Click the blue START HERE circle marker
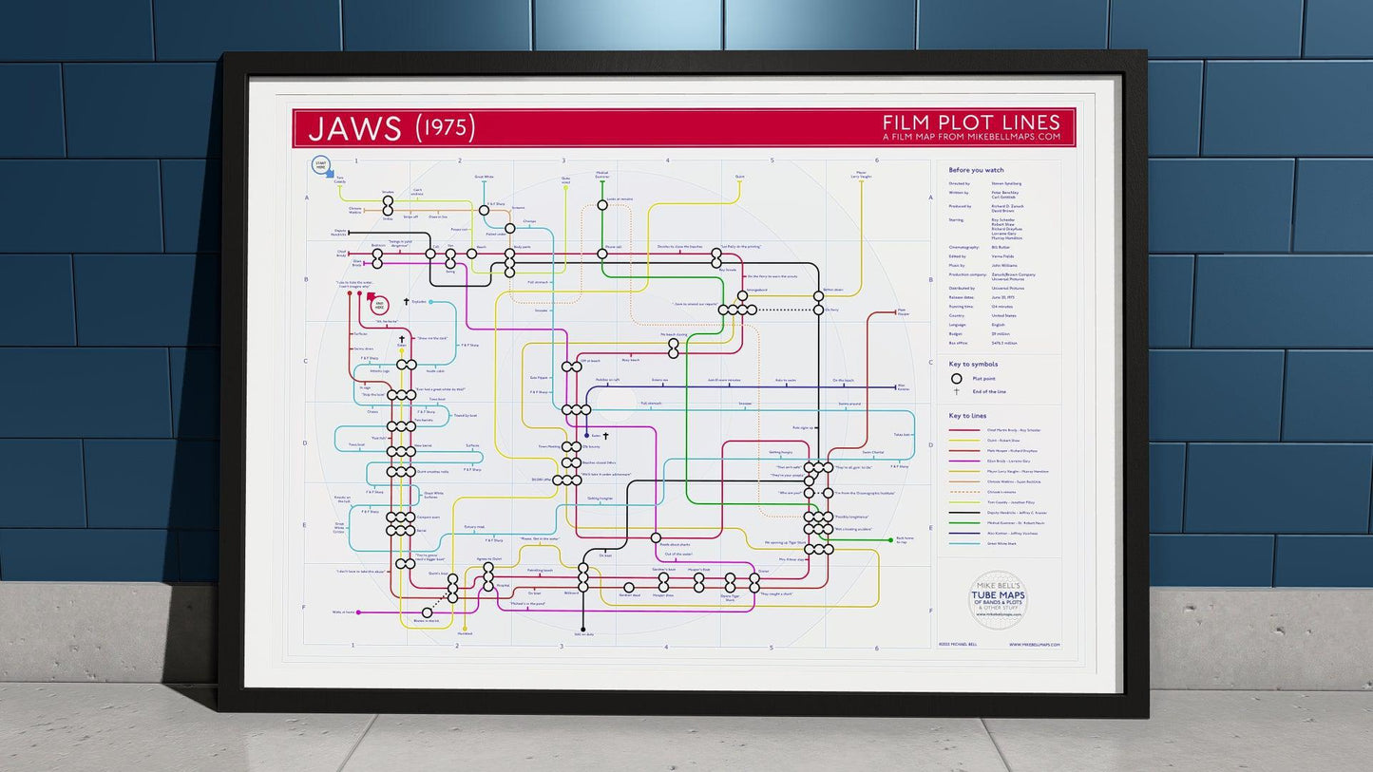Viewport: 1373px width, 772px height. [319, 165]
